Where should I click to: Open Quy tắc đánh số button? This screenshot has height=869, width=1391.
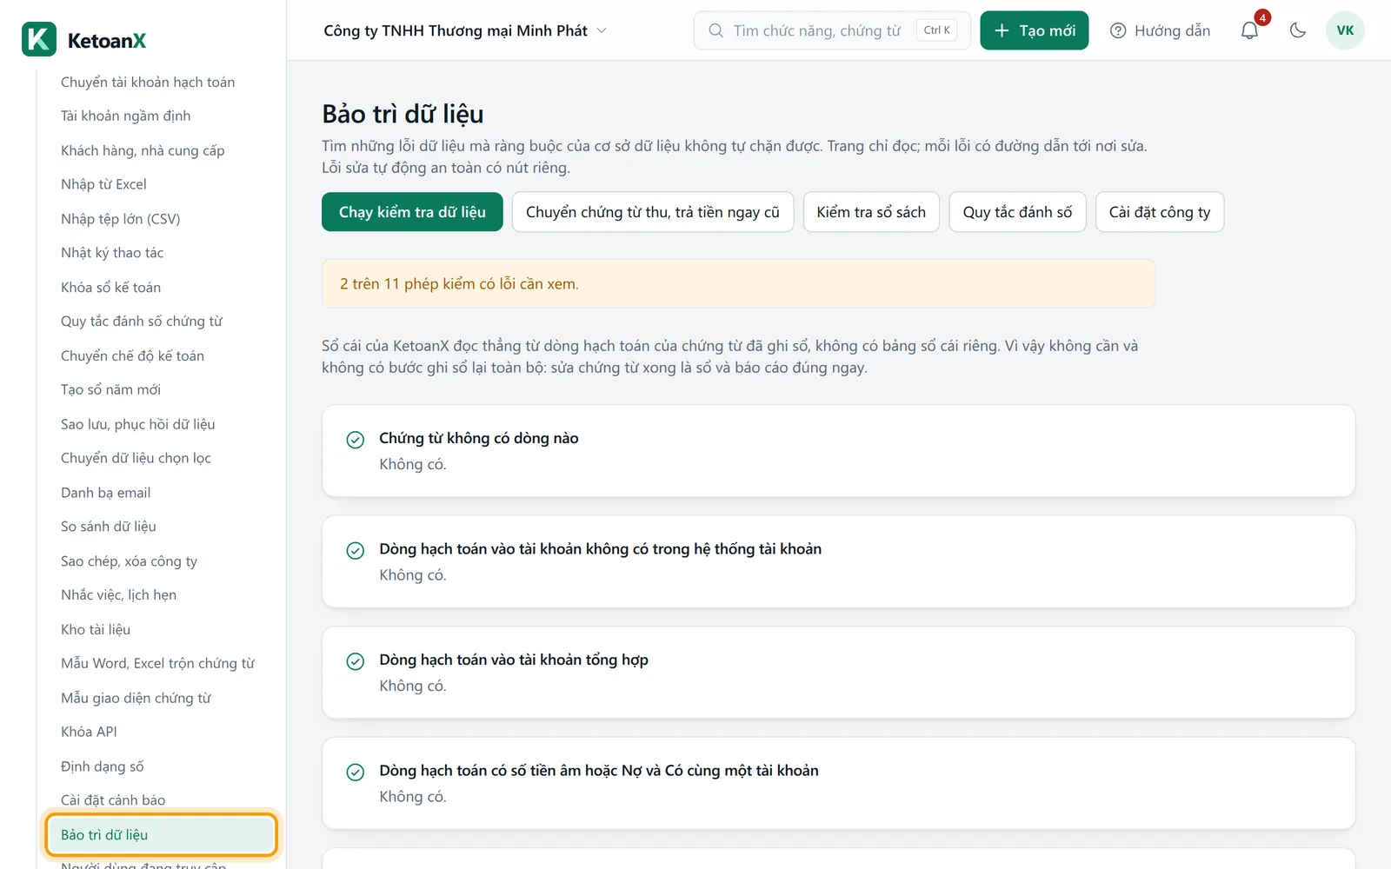[x=1017, y=212]
